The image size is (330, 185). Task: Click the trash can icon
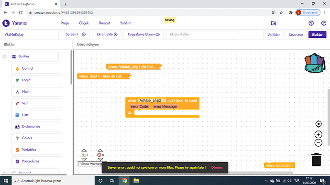coord(316,160)
